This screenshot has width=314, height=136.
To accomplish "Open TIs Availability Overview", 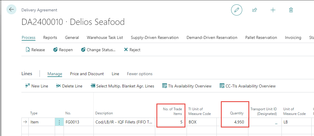I will tap(187, 86).
